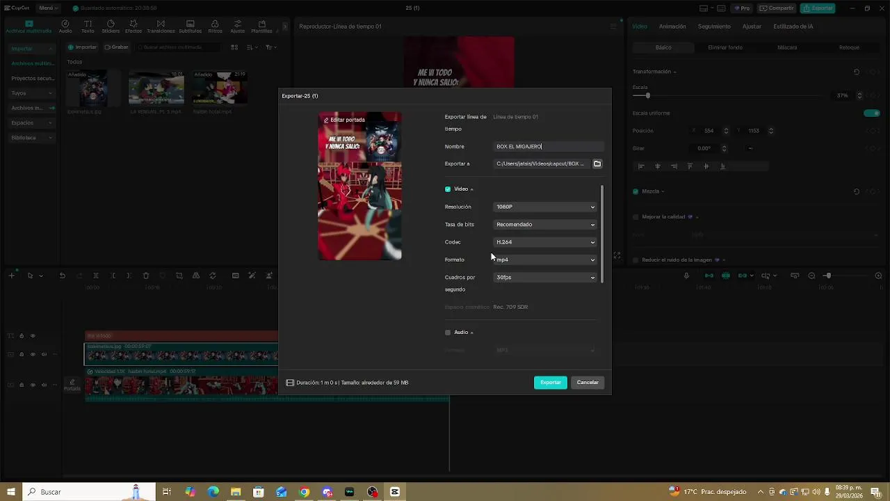
Task: Open the Menú dropdown in the title bar
Action: pos(47,8)
